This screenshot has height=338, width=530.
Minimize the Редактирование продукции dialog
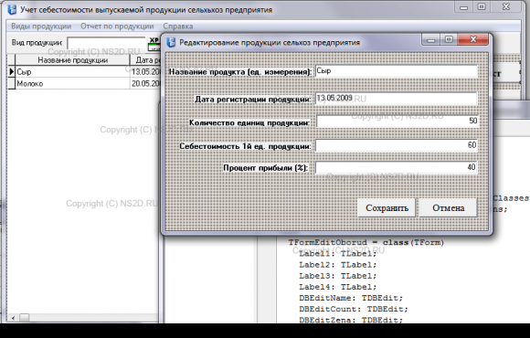430,40
